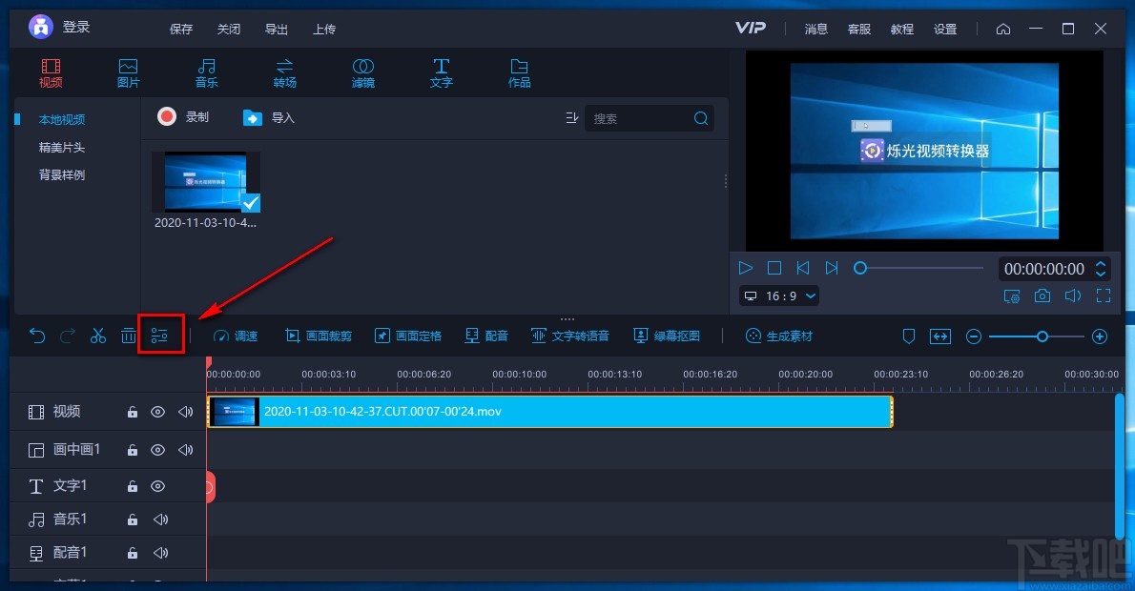This screenshot has width=1135, height=591.
Task: Open the 配音 voiceover tool
Action: click(486, 336)
